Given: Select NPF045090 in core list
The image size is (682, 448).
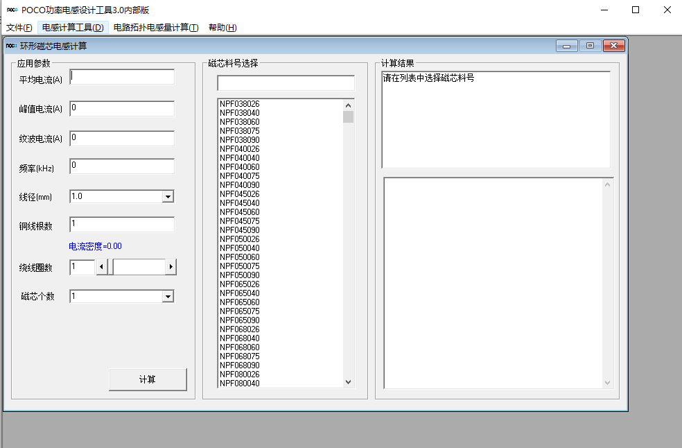Looking at the screenshot, I should pyautogui.click(x=281, y=230).
